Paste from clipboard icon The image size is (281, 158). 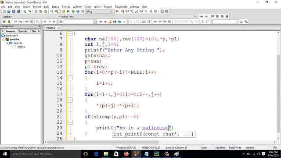pos(46,11)
